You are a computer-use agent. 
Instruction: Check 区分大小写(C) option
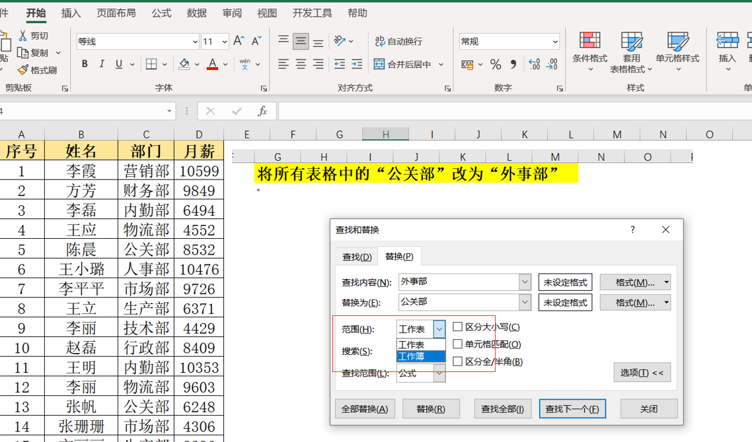click(x=457, y=327)
